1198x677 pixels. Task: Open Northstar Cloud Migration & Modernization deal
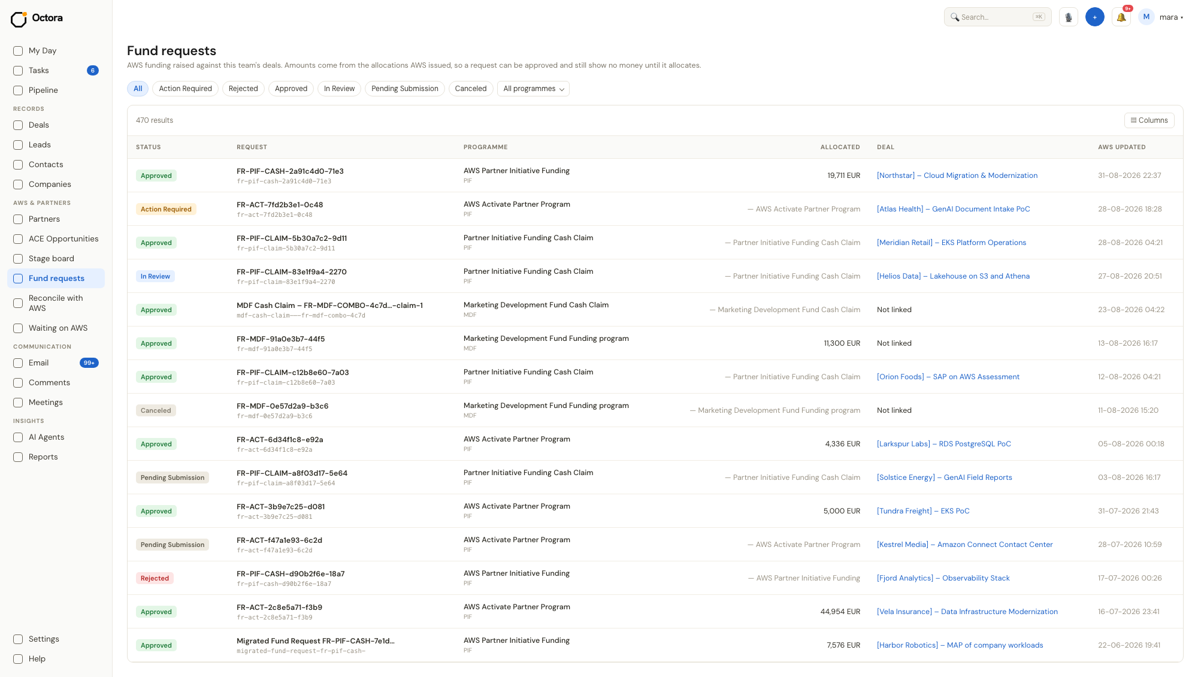click(x=957, y=176)
